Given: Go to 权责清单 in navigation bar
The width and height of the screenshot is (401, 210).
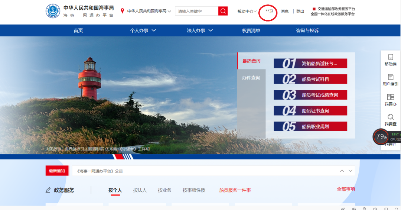Looking at the screenshot, I should [x=251, y=30].
